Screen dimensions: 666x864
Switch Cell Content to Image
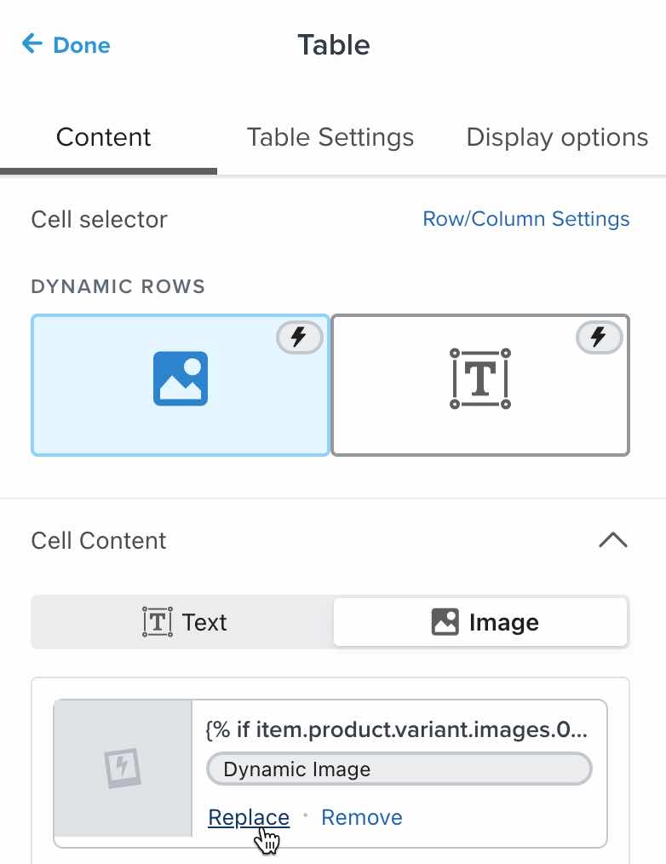[x=479, y=622]
